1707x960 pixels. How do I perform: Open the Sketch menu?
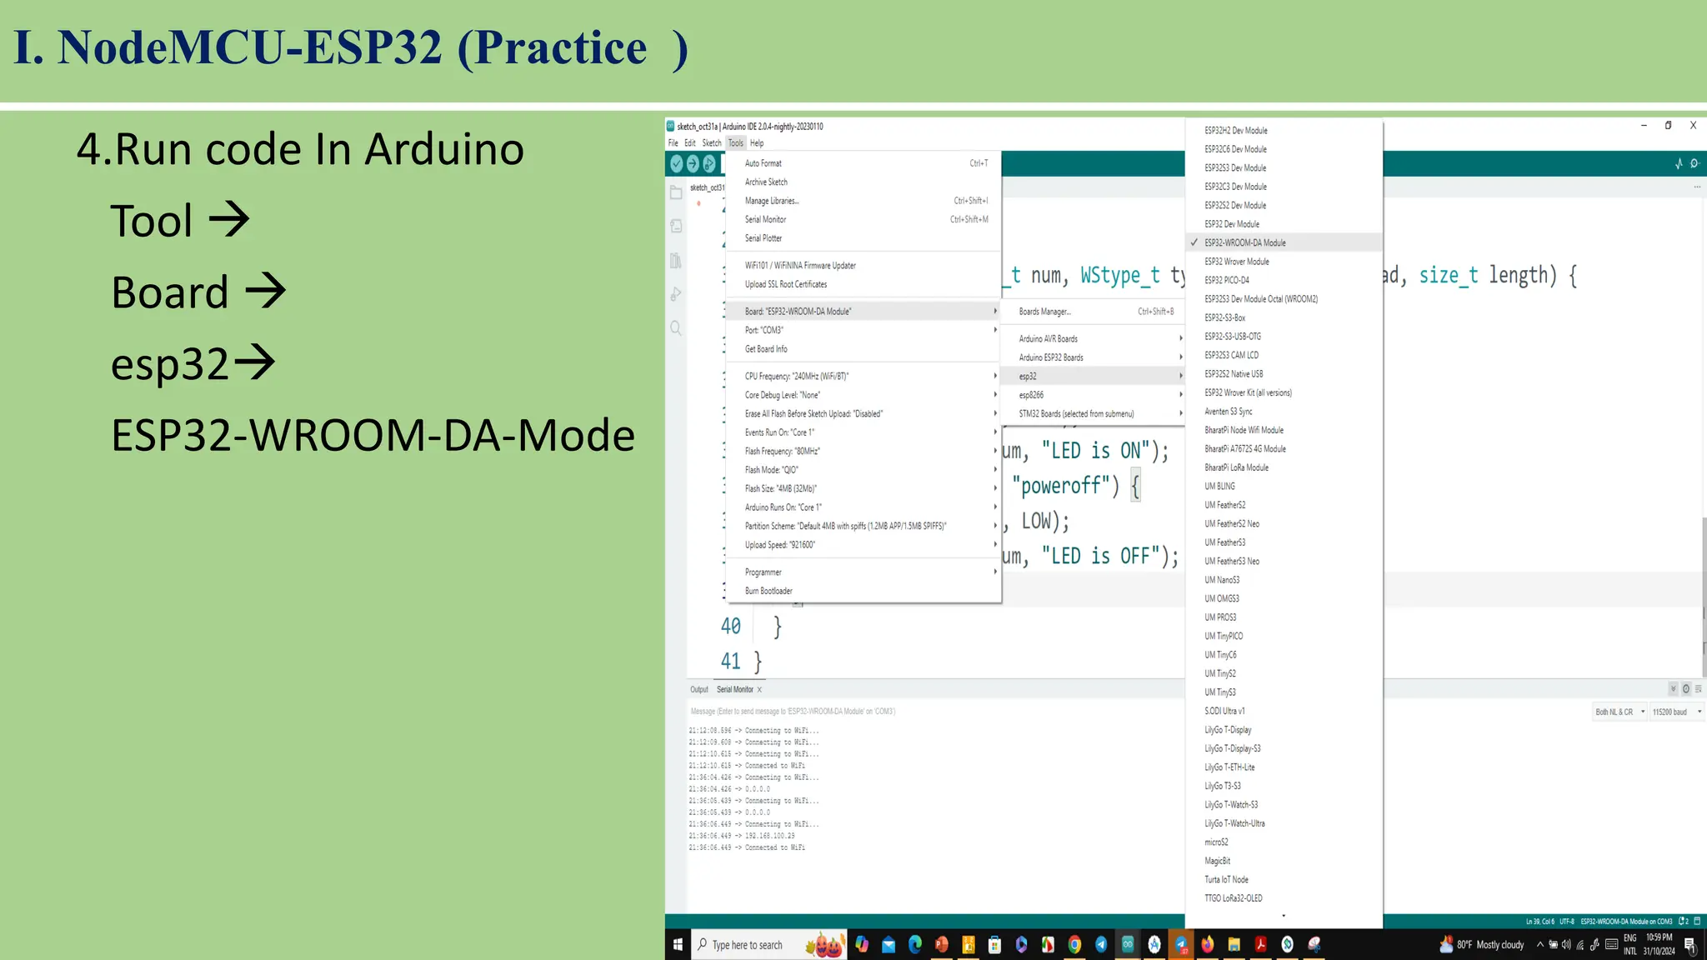712,143
